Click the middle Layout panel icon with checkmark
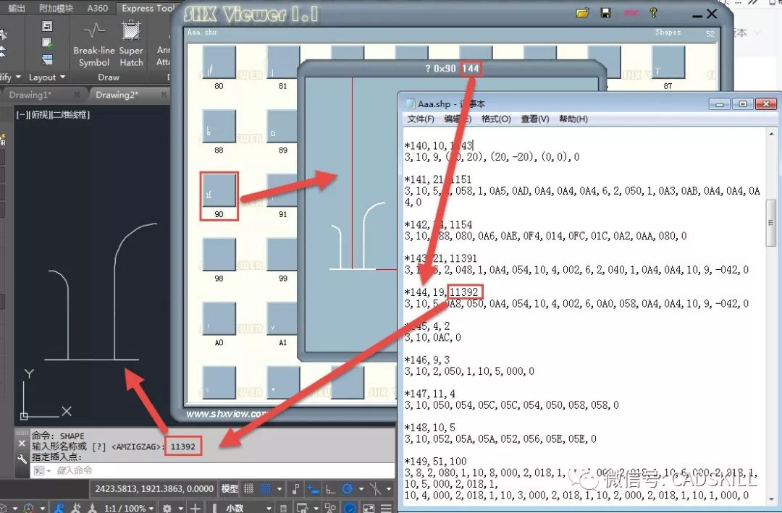 tap(47, 43)
